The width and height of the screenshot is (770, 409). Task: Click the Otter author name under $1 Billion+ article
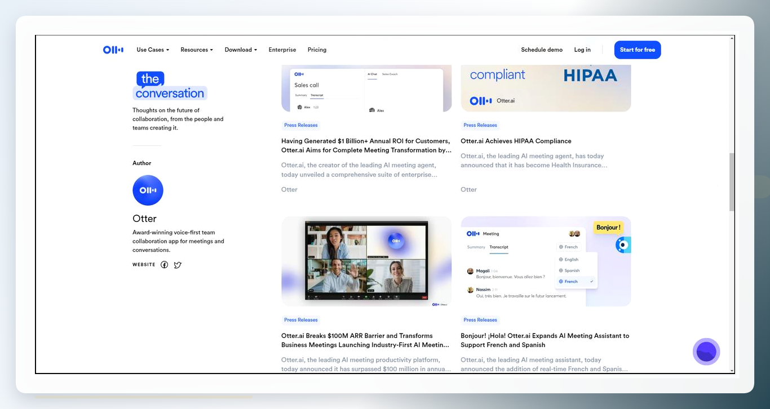pos(289,189)
